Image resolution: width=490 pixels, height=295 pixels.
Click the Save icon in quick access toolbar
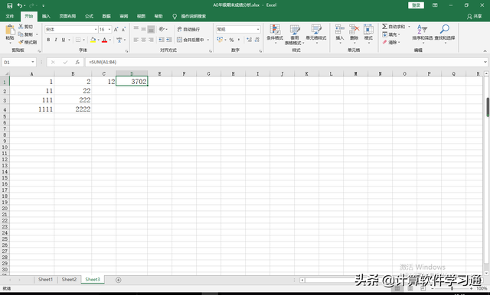(x=10, y=5)
